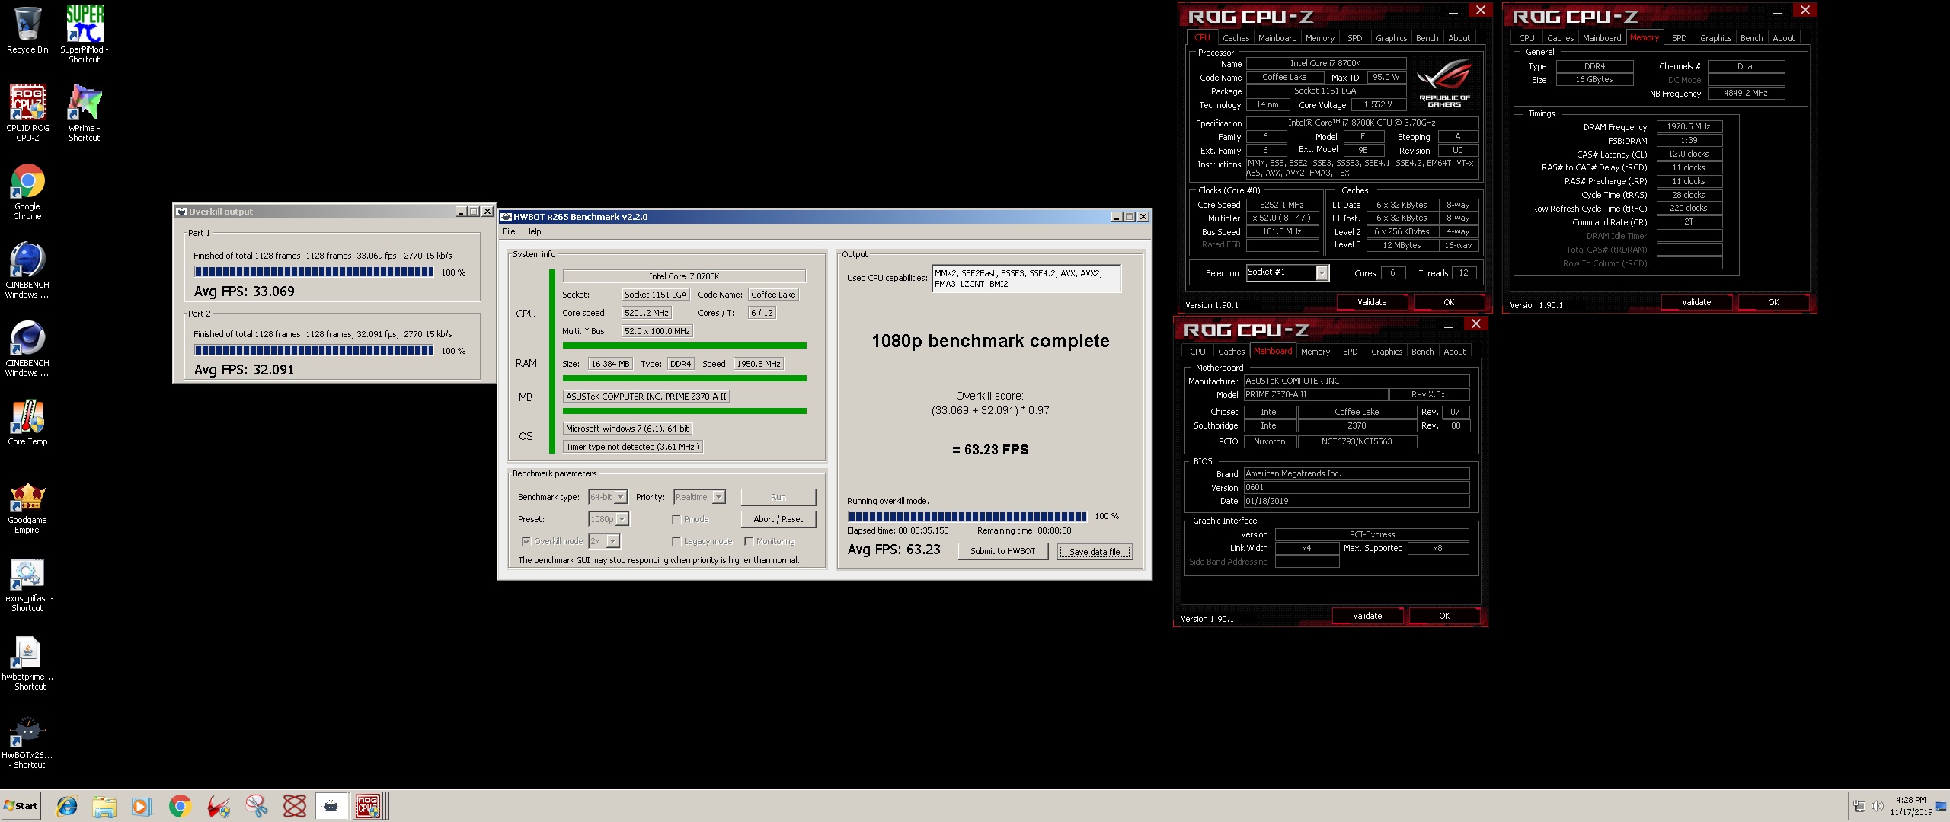Screen dimensions: 1950x822
Task: Click OK in CPU-Z Mainboard window
Action: [1444, 616]
